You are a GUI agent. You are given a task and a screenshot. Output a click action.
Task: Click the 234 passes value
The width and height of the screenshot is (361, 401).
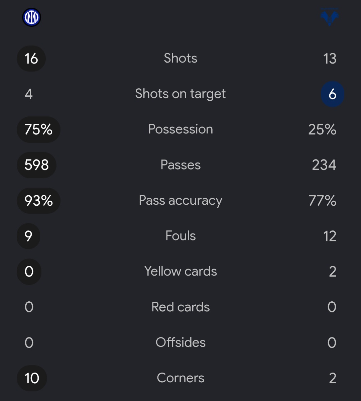point(324,165)
